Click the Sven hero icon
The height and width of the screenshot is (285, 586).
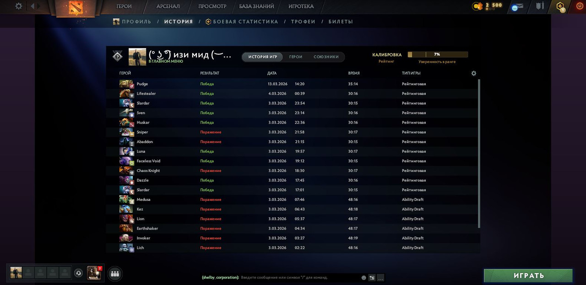126,113
